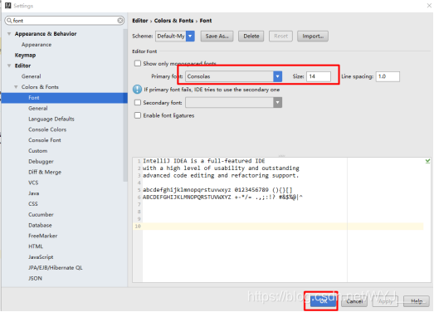Click the Settings window app icon
The width and height of the screenshot is (434, 312).
(x=8, y=6)
